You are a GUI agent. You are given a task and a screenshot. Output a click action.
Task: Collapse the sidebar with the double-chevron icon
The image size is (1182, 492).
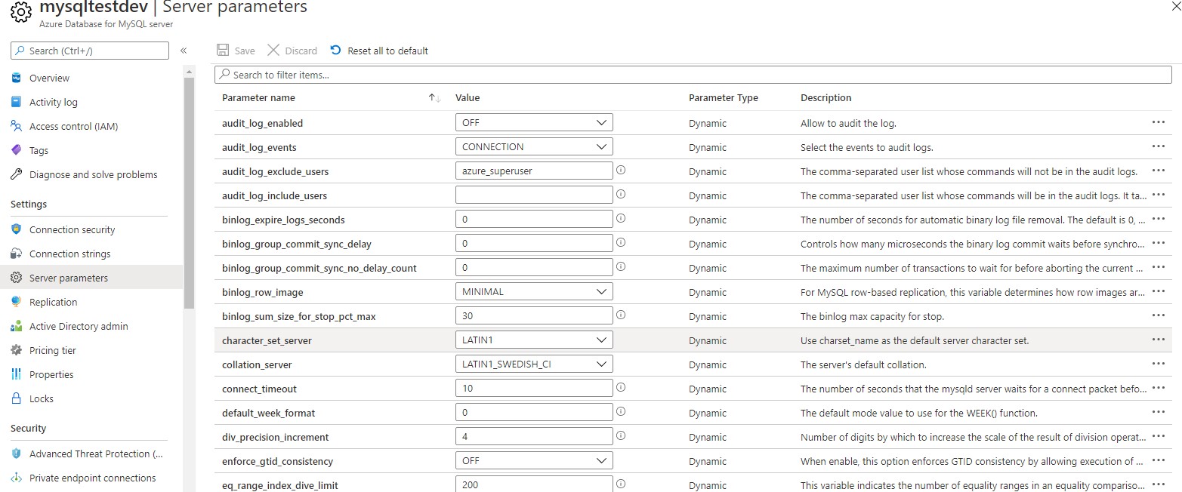pyautogui.click(x=184, y=51)
